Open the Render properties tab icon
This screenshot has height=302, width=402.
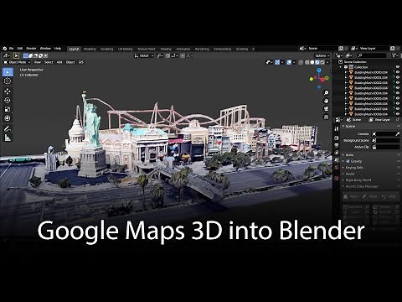(x=337, y=138)
